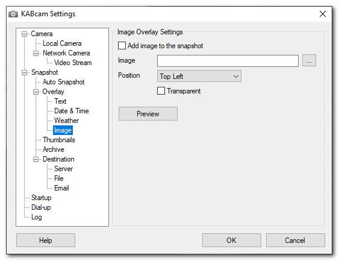Open the image browse button with ellipsis
This screenshot has height=261, width=339.
point(309,61)
